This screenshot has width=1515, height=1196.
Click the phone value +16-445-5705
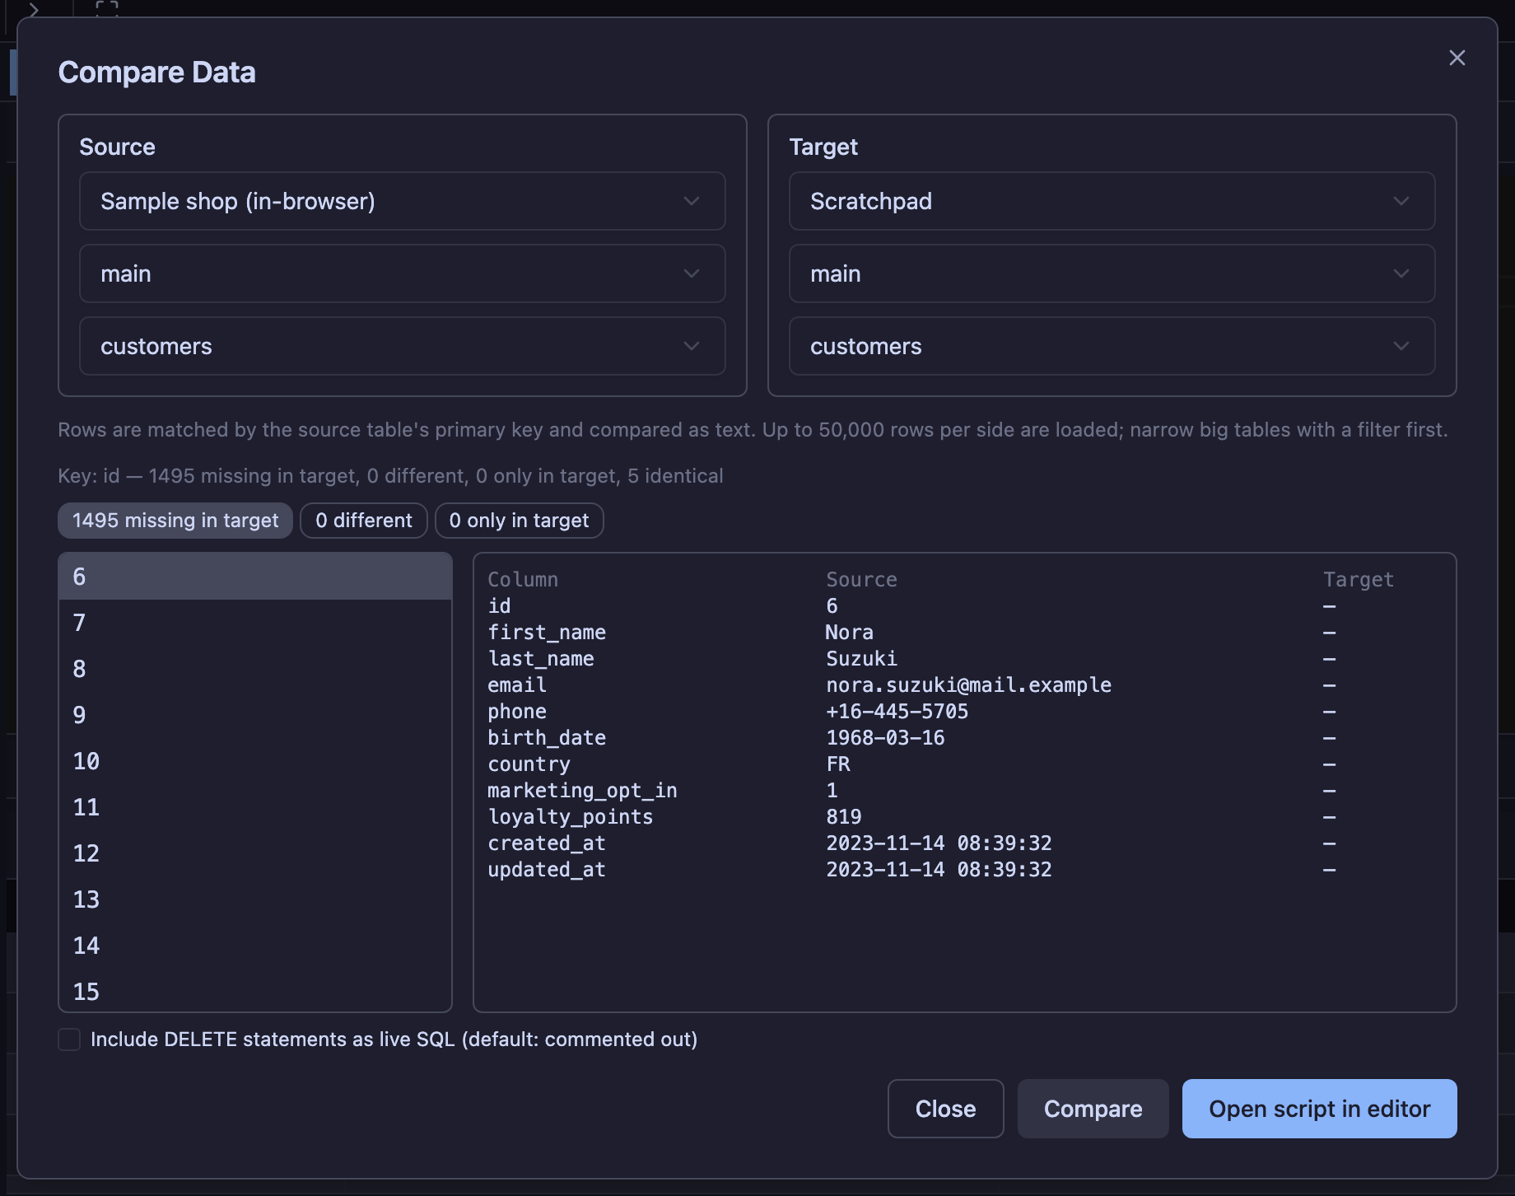pos(897,712)
